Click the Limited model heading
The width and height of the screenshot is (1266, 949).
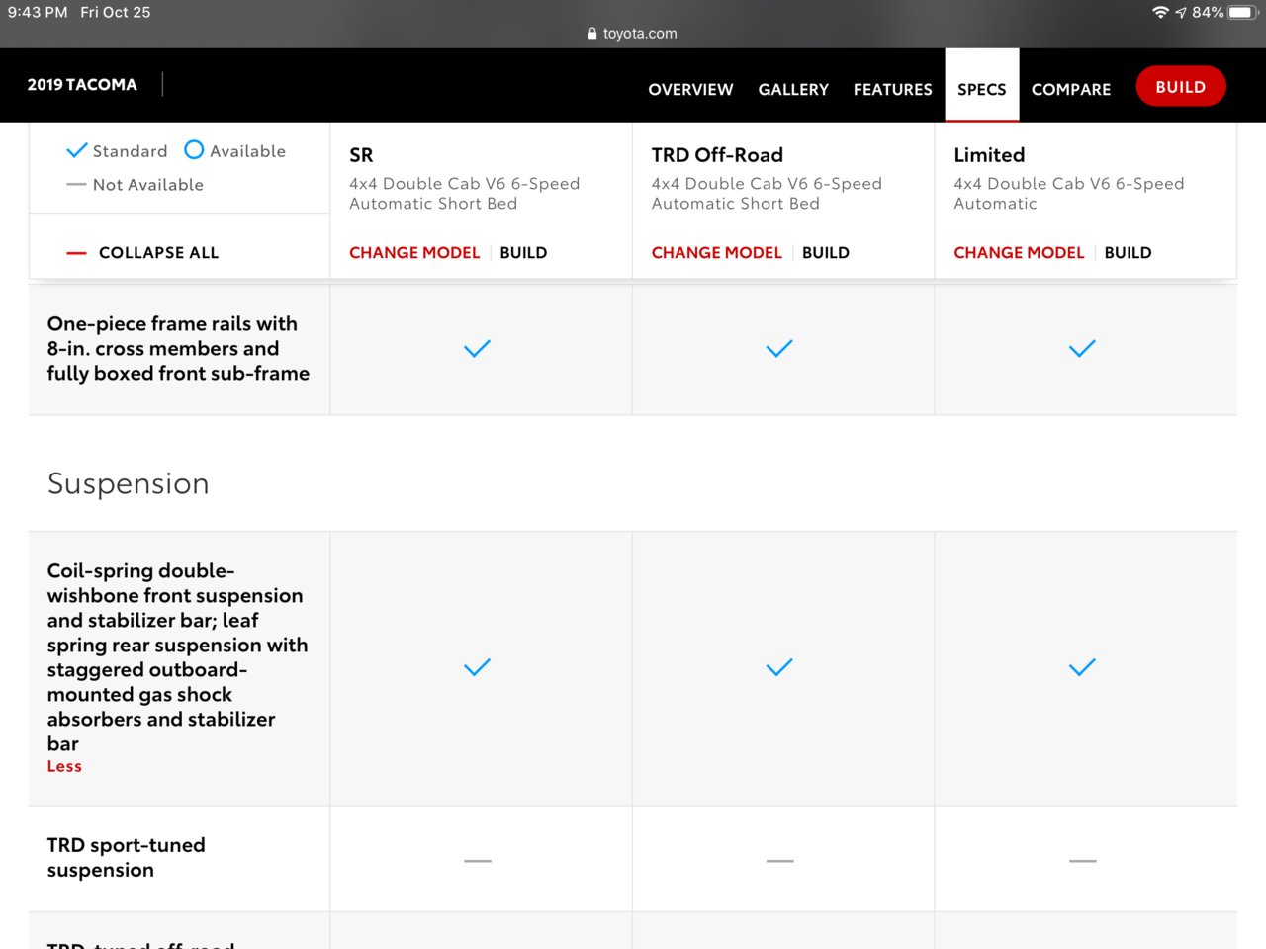tap(989, 155)
